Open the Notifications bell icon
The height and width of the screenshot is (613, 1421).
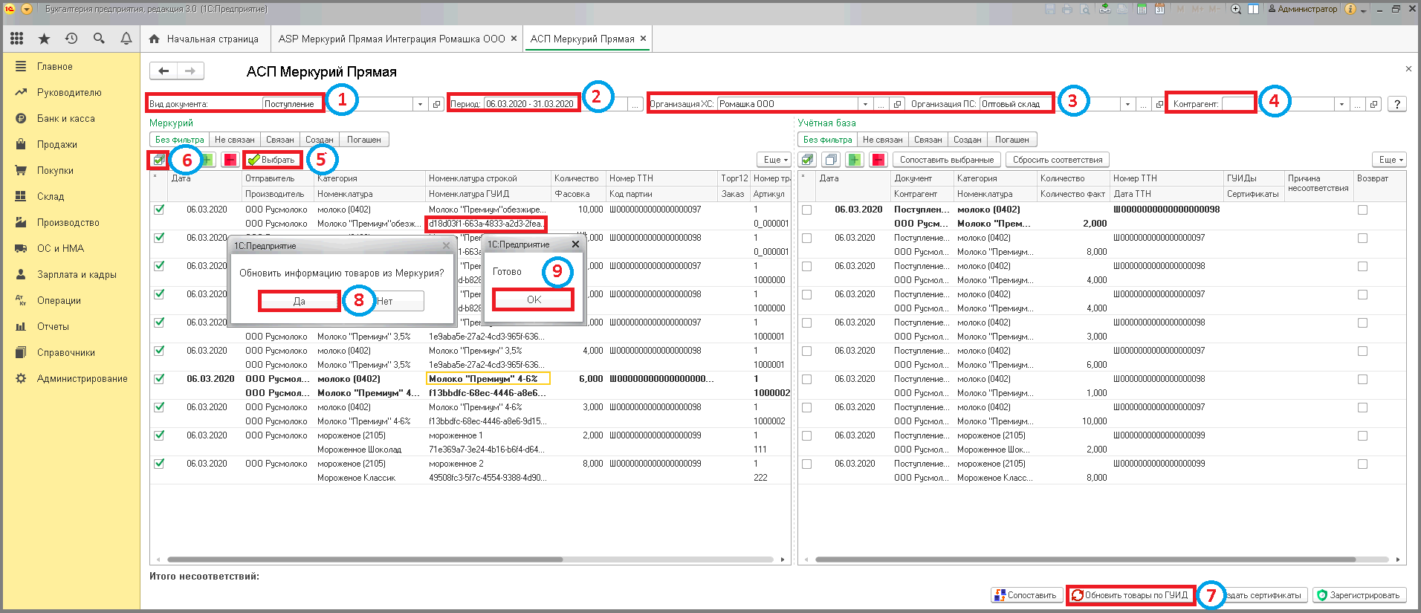tap(126, 39)
